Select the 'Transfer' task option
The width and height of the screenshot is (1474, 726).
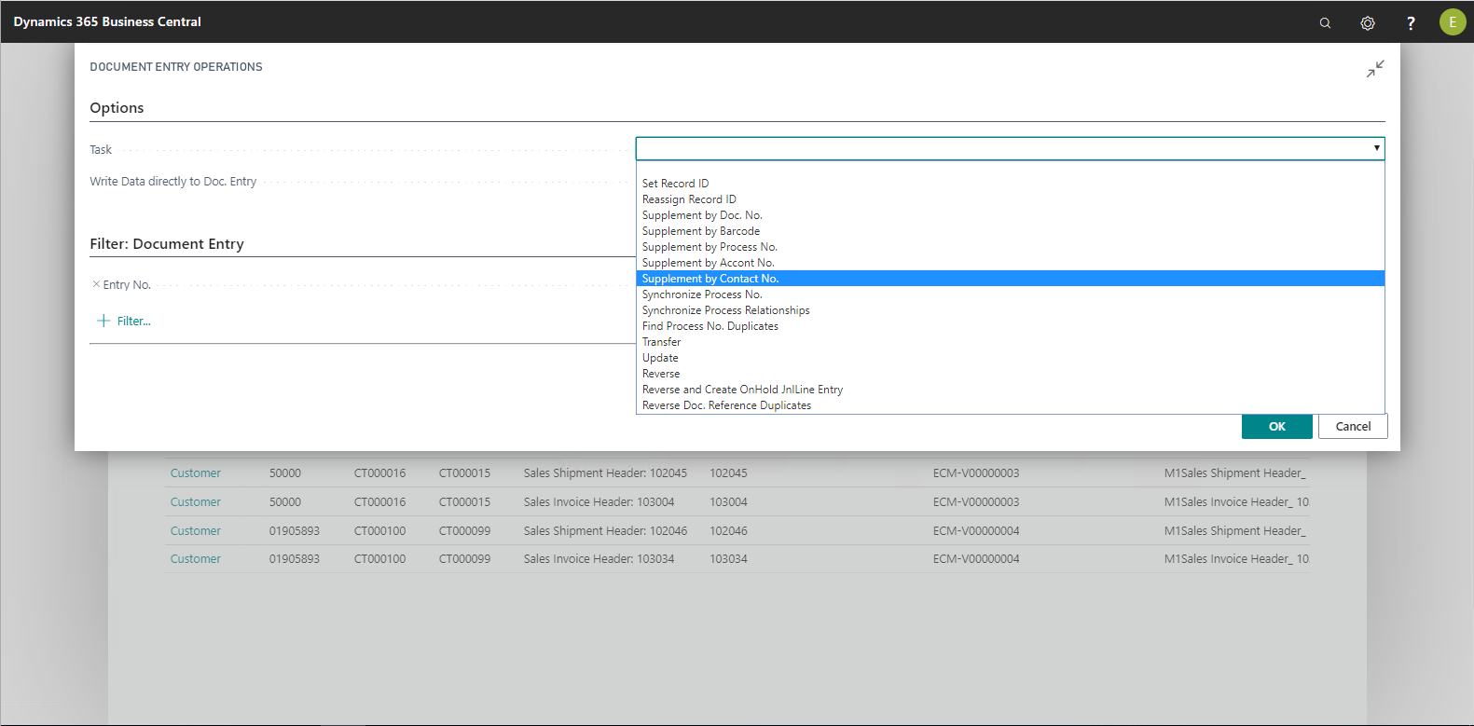point(661,342)
